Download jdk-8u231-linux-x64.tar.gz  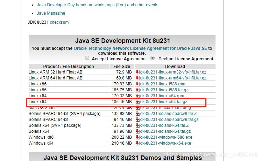(x=163, y=102)
